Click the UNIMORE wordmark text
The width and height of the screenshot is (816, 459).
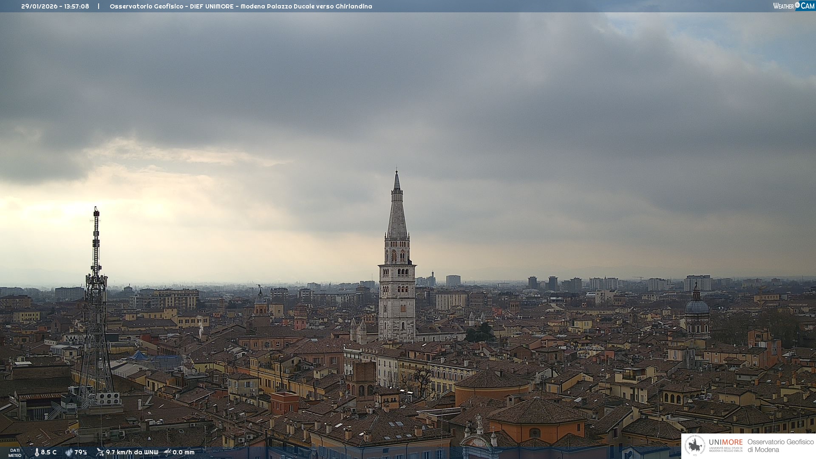(x=725, y=442)
